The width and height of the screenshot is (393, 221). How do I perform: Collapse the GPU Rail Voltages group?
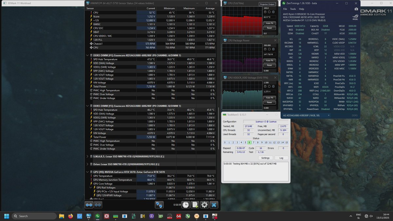(x=91, y=187)
